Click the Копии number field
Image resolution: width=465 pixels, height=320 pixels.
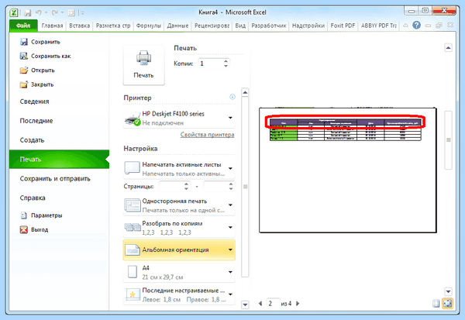pos(210,64)
